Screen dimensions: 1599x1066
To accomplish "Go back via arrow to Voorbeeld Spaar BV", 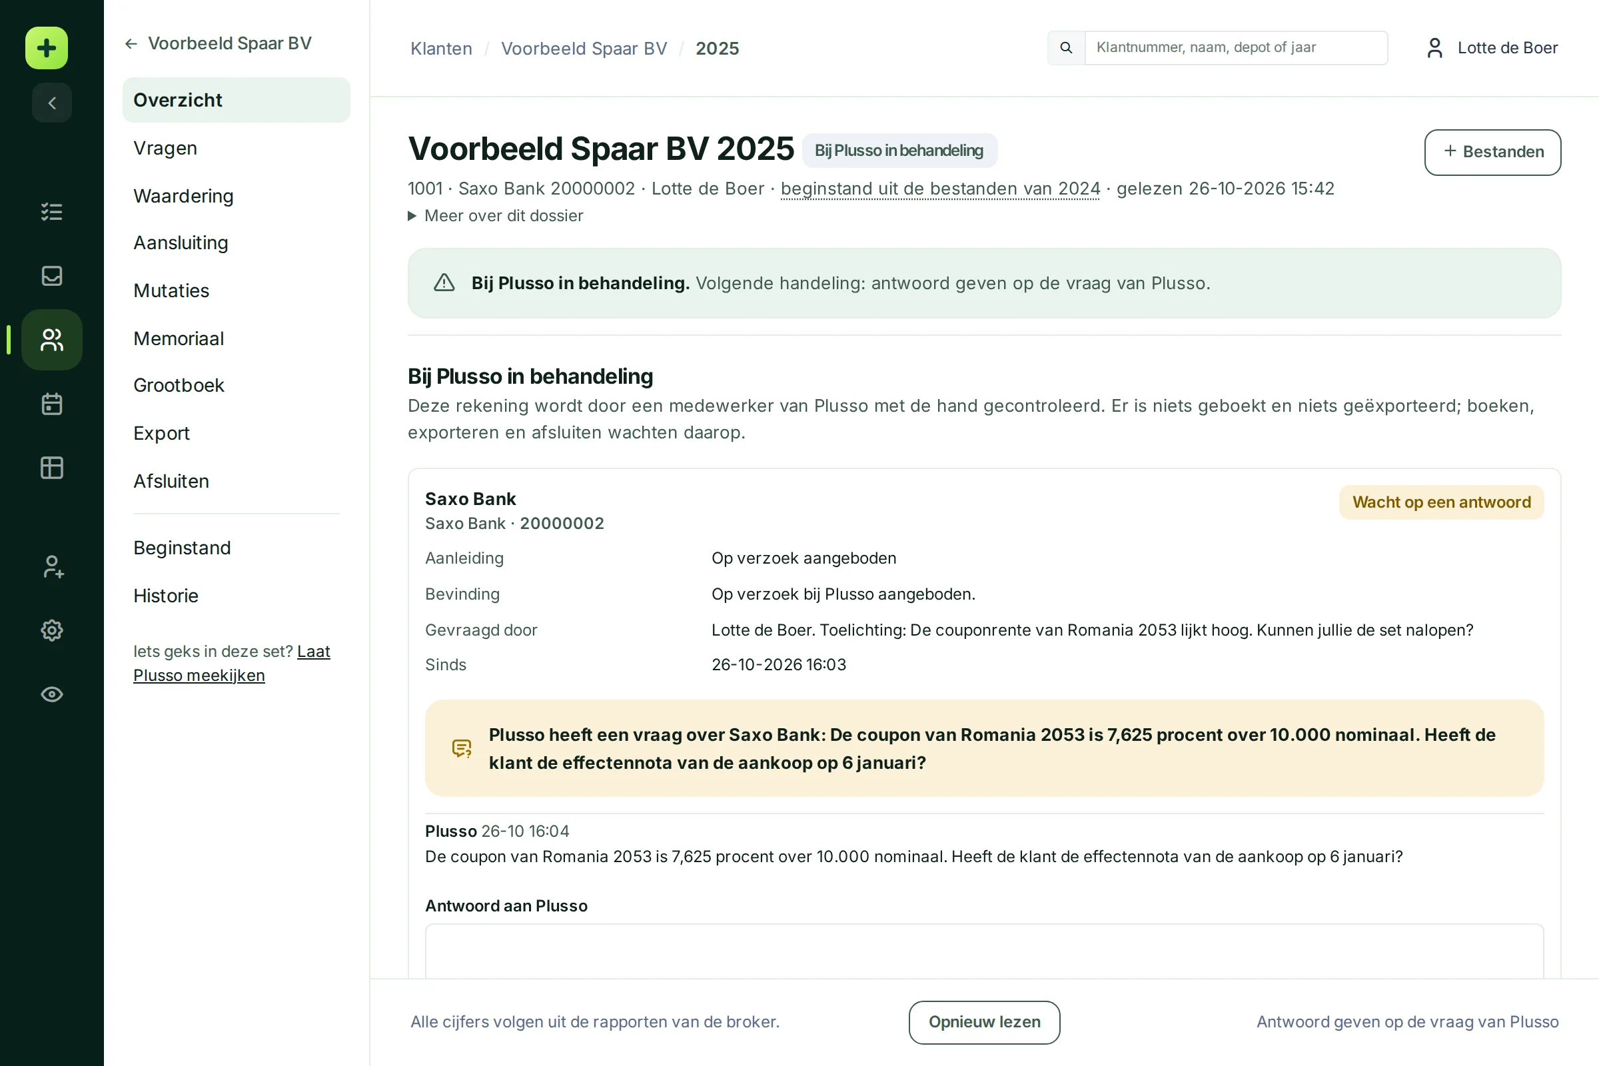I will (x=219, y=43).
